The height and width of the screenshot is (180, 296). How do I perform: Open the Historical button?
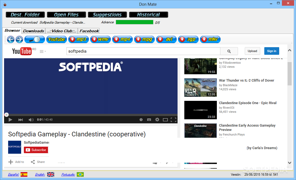tap(149, 15)
